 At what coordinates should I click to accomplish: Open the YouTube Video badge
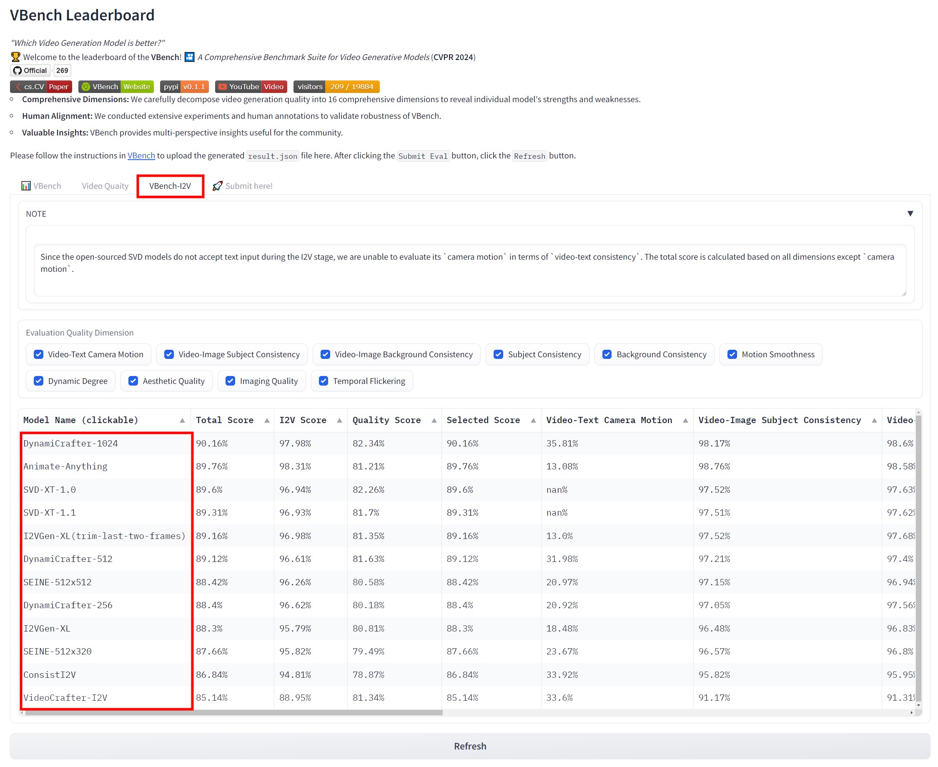[251, 87]
